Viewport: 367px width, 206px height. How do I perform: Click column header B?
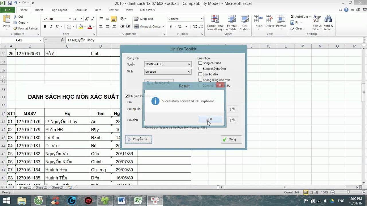[x=30, y=46]
